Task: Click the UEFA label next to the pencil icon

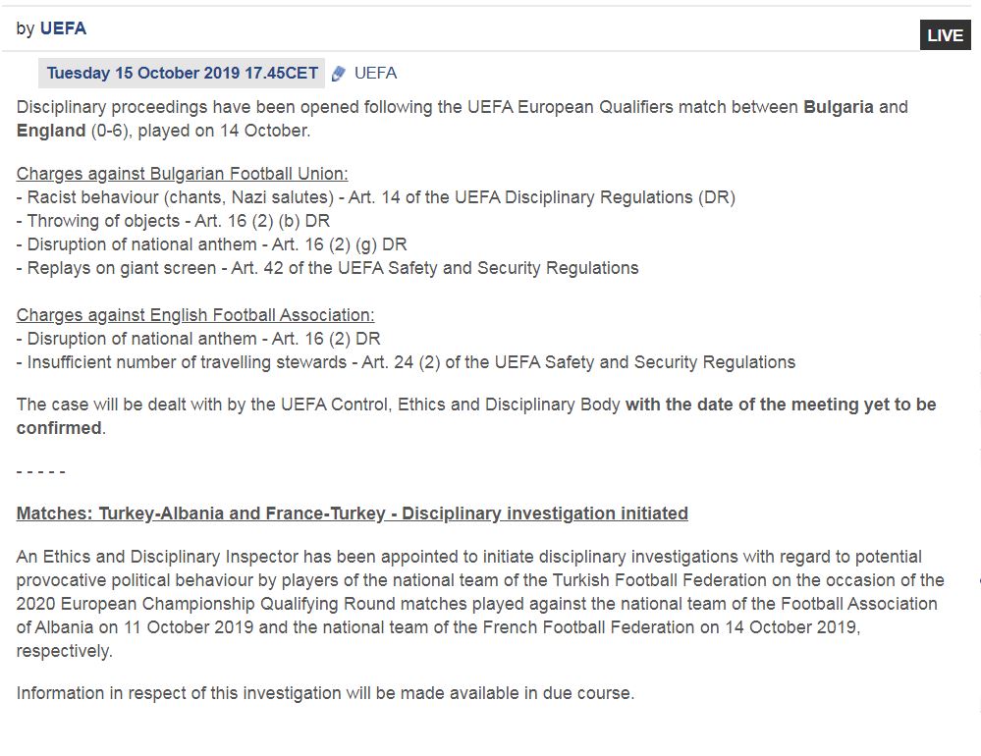Action: tap(375, 74)
